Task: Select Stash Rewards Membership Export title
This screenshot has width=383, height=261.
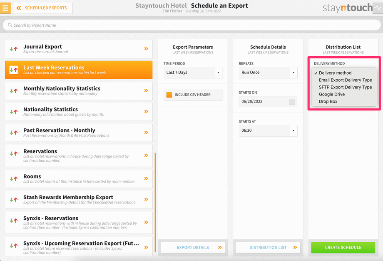Action: coord(68,197)
